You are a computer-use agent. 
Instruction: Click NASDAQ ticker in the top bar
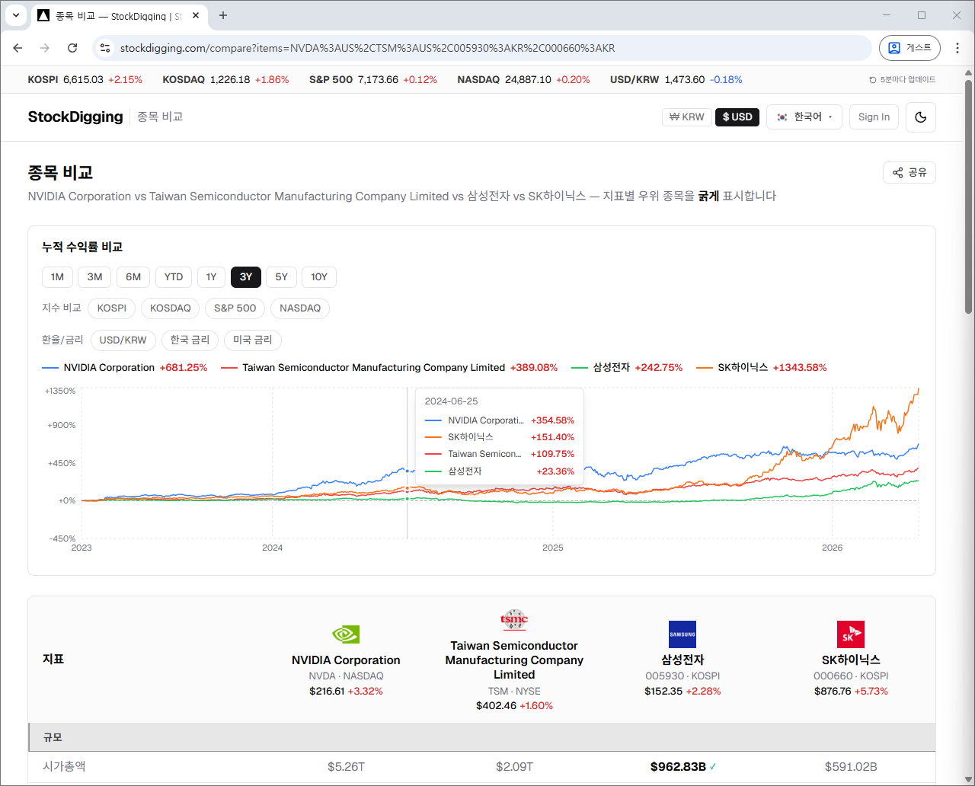pos(523,79)
